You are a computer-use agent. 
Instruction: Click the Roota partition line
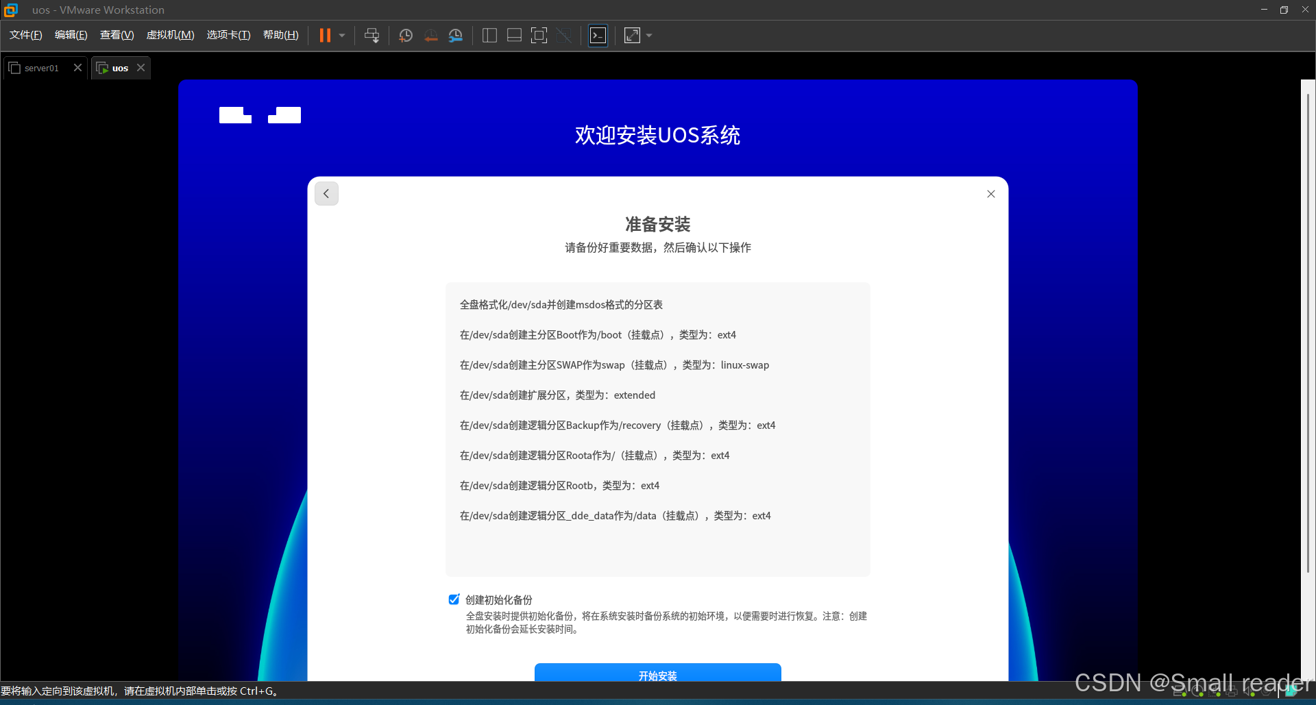coord(594,456)
